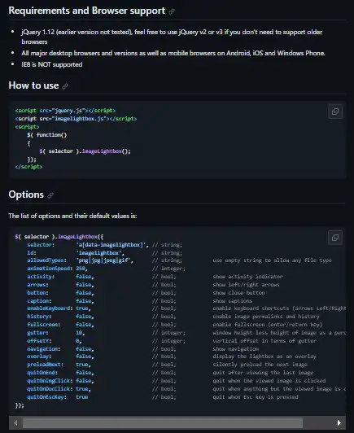Click the 'selector:' option key
Image resolution: width=354 pixels, height=433 pixels.
[x=41, y=245]
